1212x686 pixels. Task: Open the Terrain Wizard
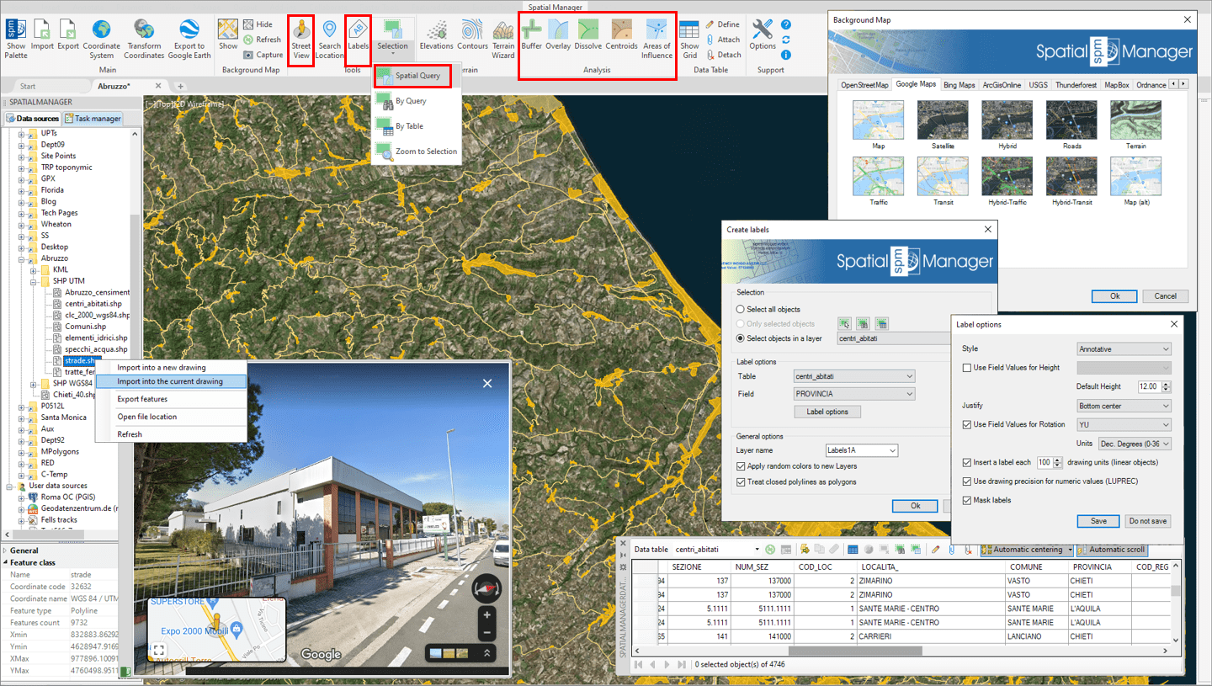coord(502,39)
